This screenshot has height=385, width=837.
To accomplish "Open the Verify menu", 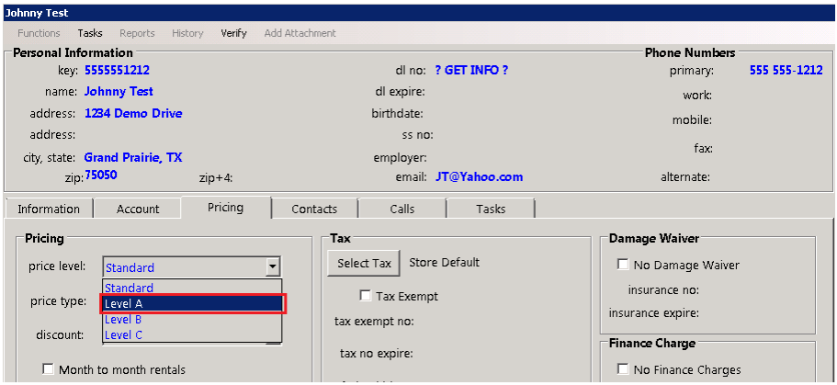I will (x=233, y=33).
